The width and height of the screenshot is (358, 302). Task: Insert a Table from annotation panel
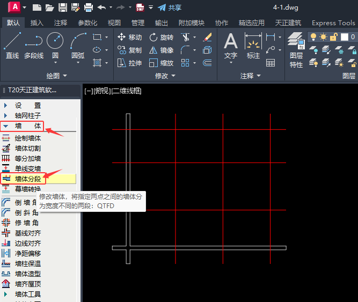(x=271, y=63)
